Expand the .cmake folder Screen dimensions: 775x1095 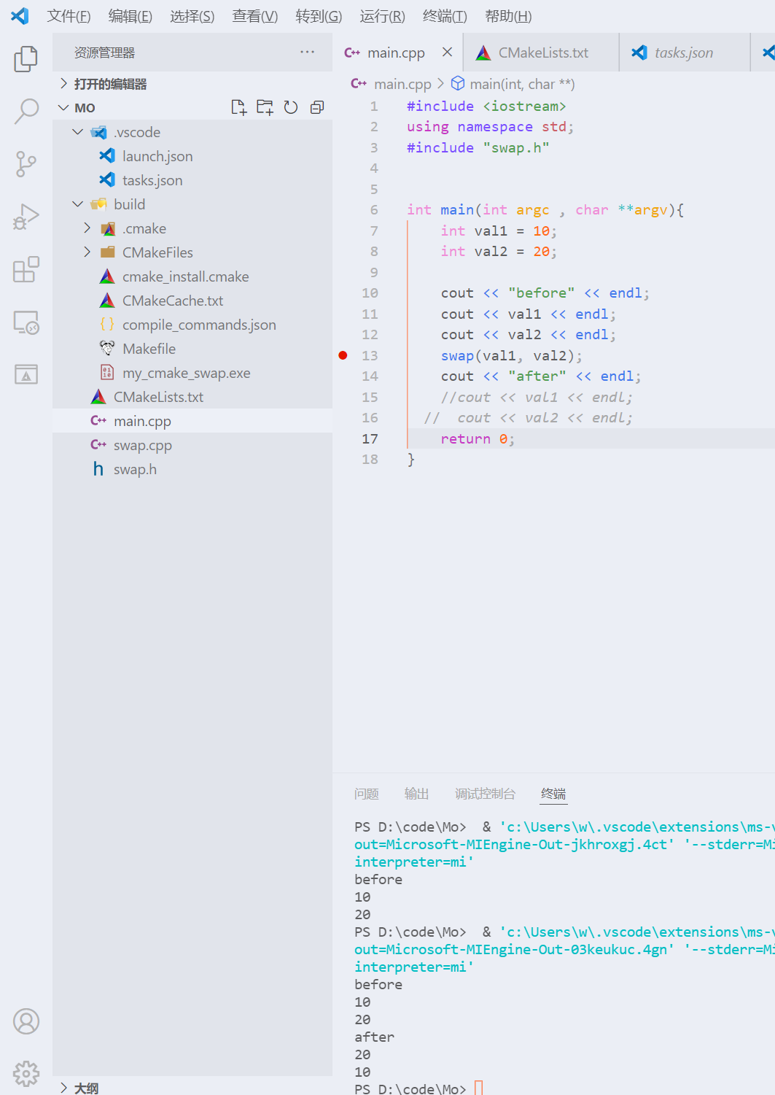point(87,228)
